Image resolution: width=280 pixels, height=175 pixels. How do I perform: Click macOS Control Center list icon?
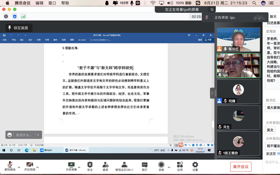tap(271, 3)
